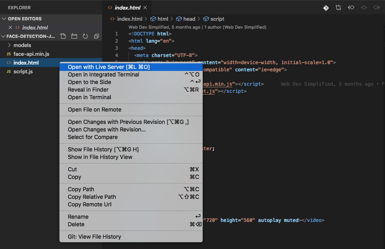Create a new folder in the explorer
The width and height of the screenshot is (385, 249).
tap(74, 36)
